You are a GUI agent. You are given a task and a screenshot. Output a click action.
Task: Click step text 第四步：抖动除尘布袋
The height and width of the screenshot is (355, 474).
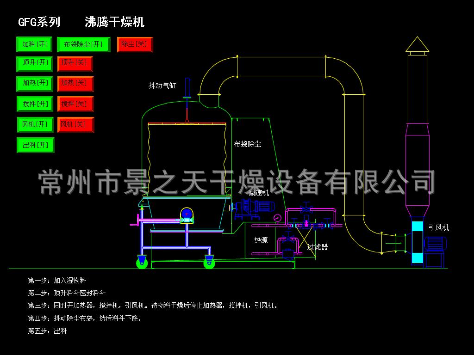(85, 318)
